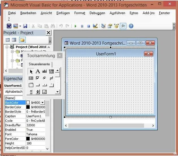Choose the OptionButton control tool
178x156 pixels.
(45, 78)
